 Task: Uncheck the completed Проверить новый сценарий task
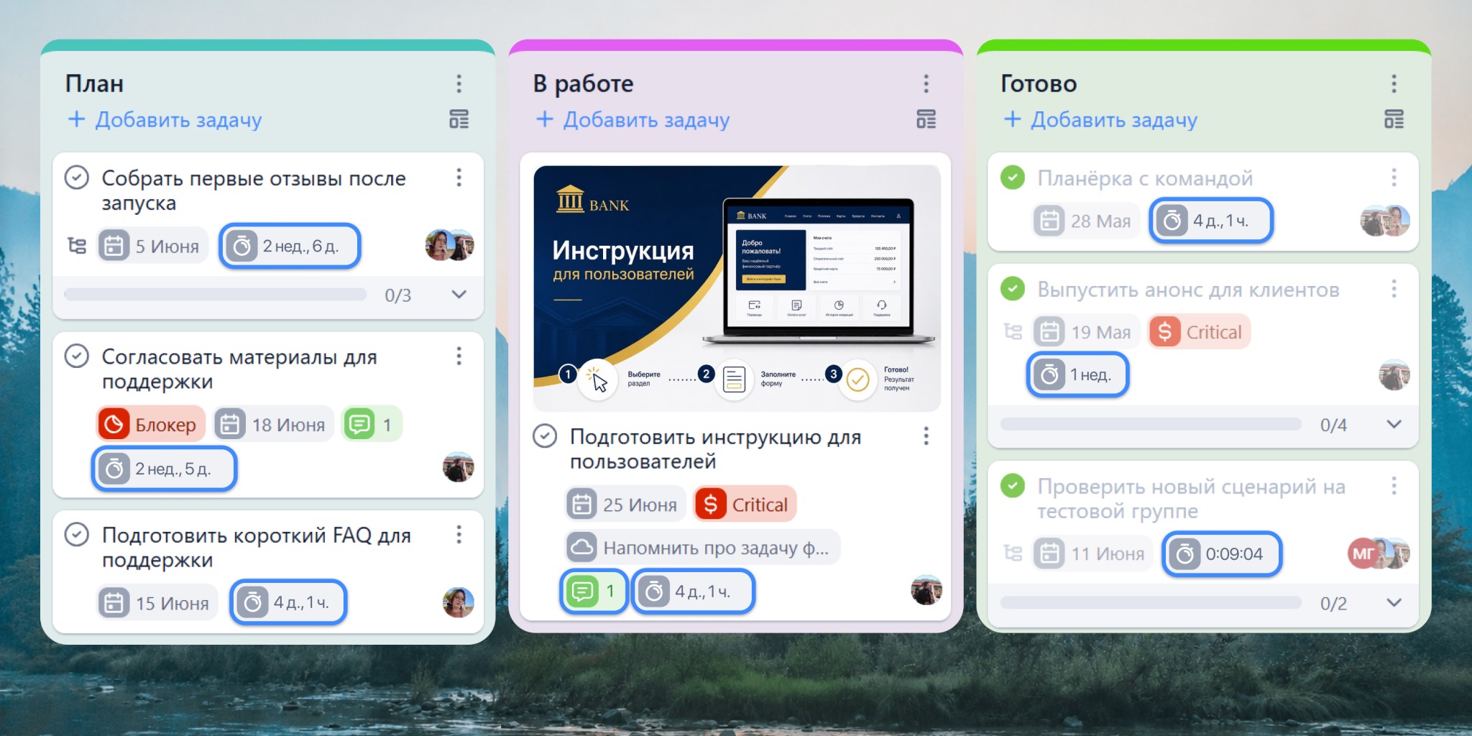(x=1013, y=486)
